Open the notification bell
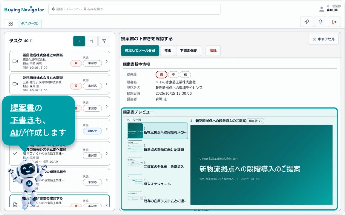This screenshot has height=215, width=345. (x=320, y=22)
